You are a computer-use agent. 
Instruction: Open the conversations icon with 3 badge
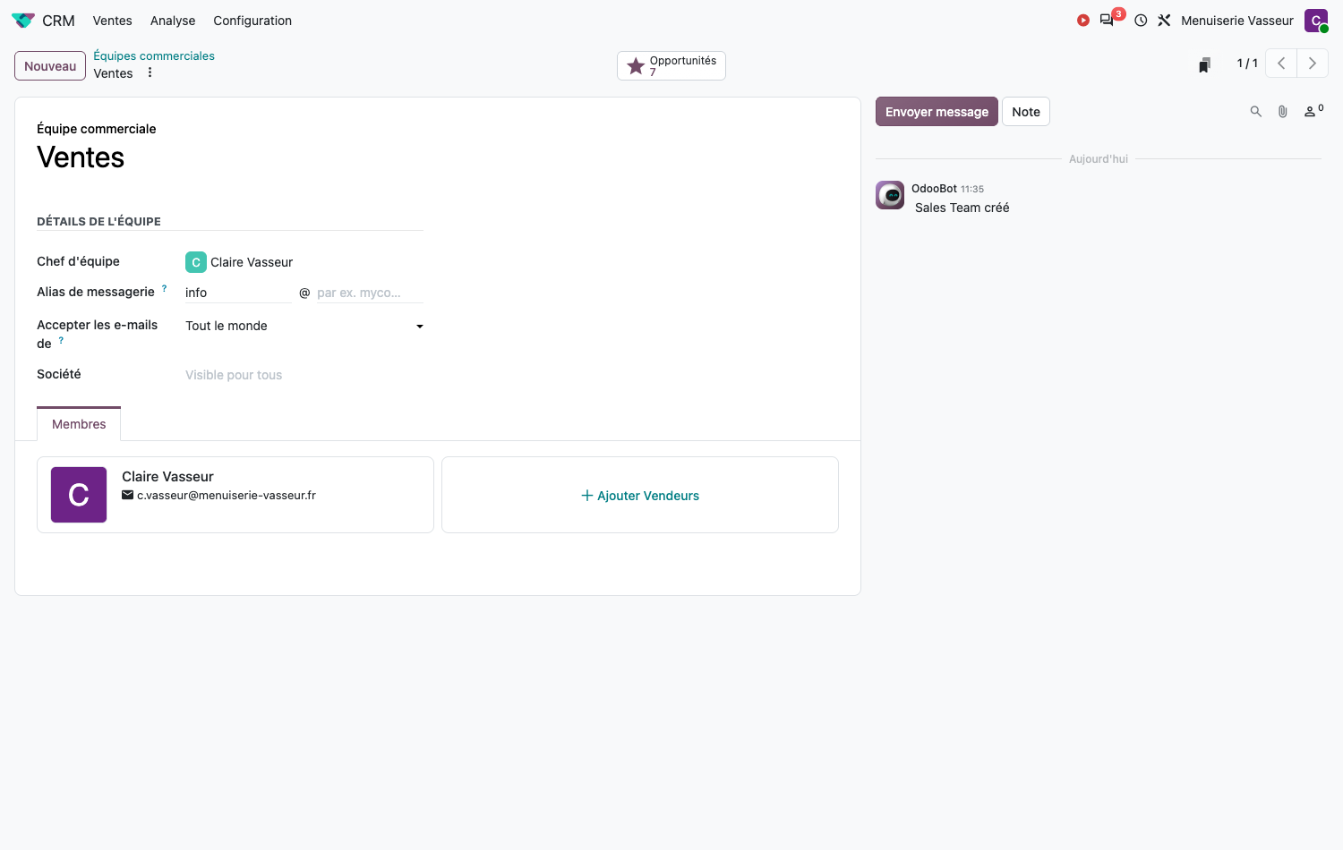click(1108, 20)
